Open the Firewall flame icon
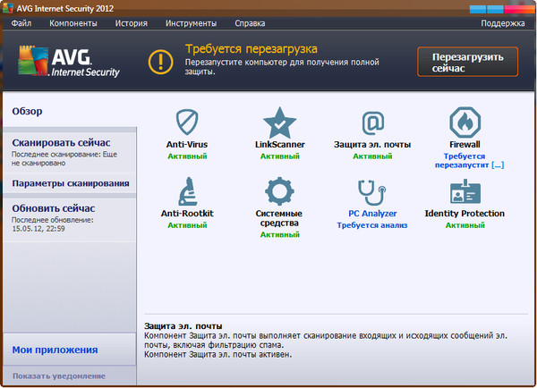 [x=465, y=122]
